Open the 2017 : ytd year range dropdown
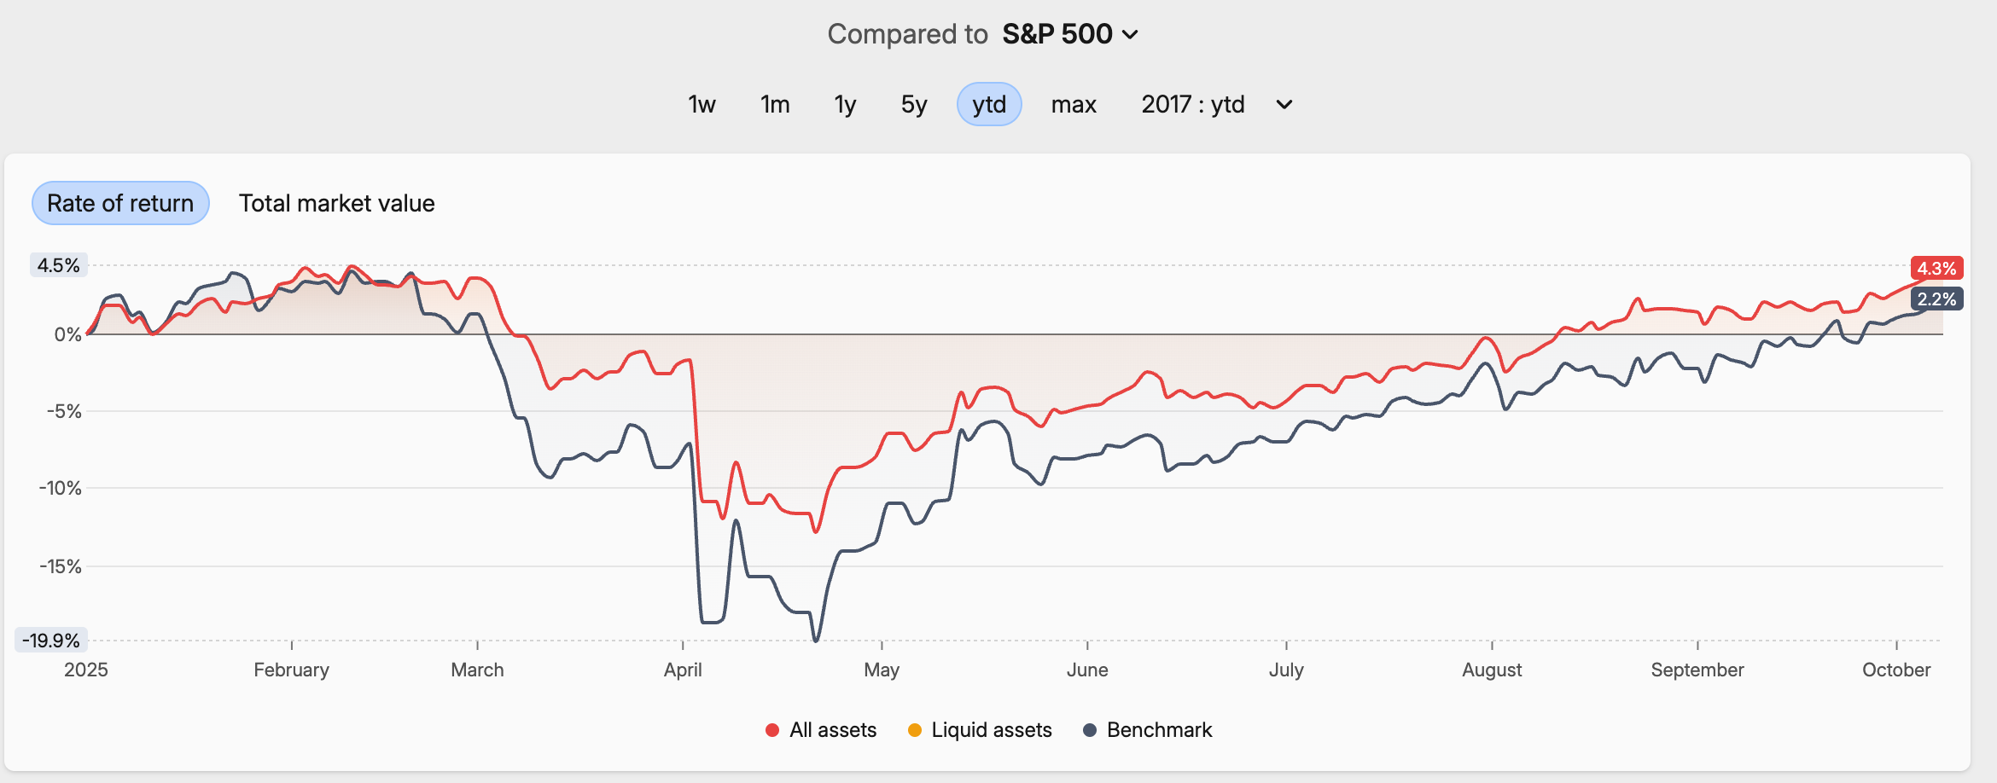Viewport: 1997px width, 783px height. click(1193, 104)
